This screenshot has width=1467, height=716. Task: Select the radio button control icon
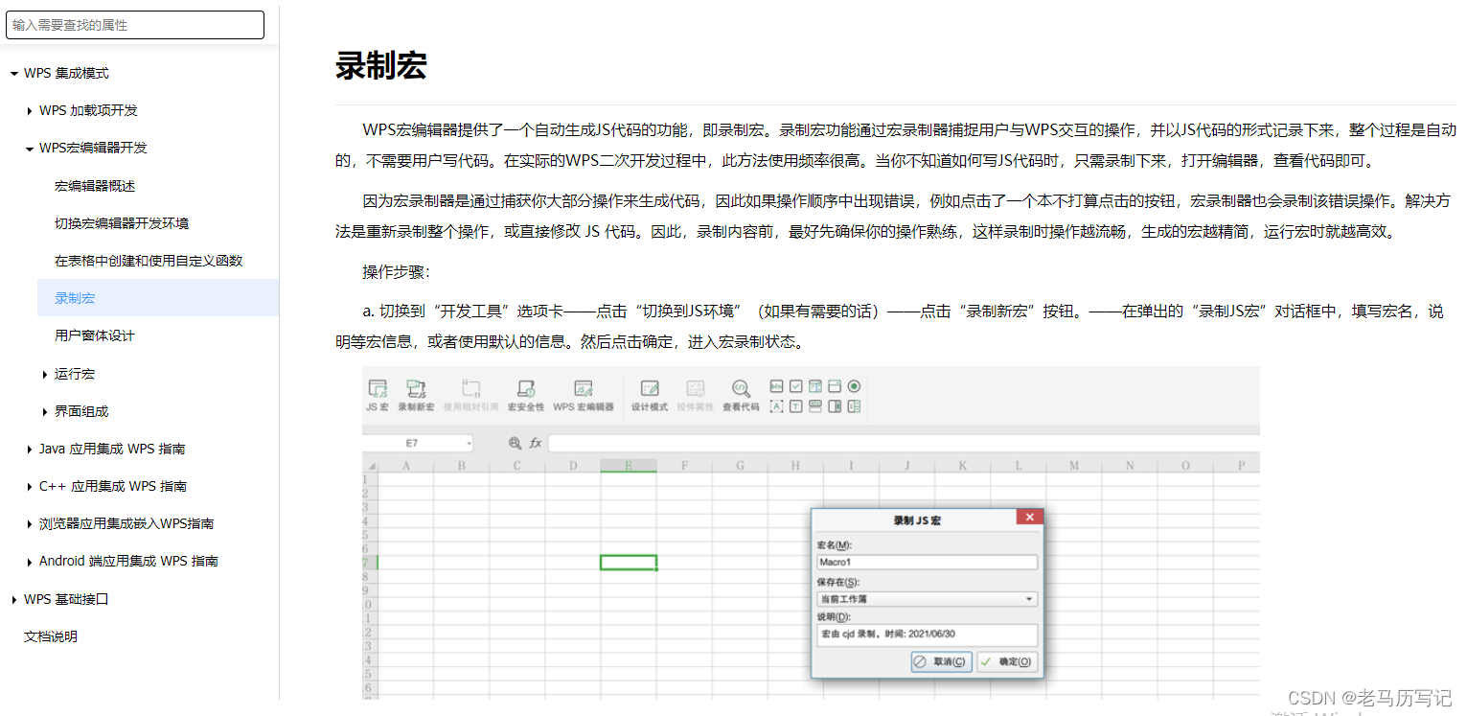coord(854,386)
